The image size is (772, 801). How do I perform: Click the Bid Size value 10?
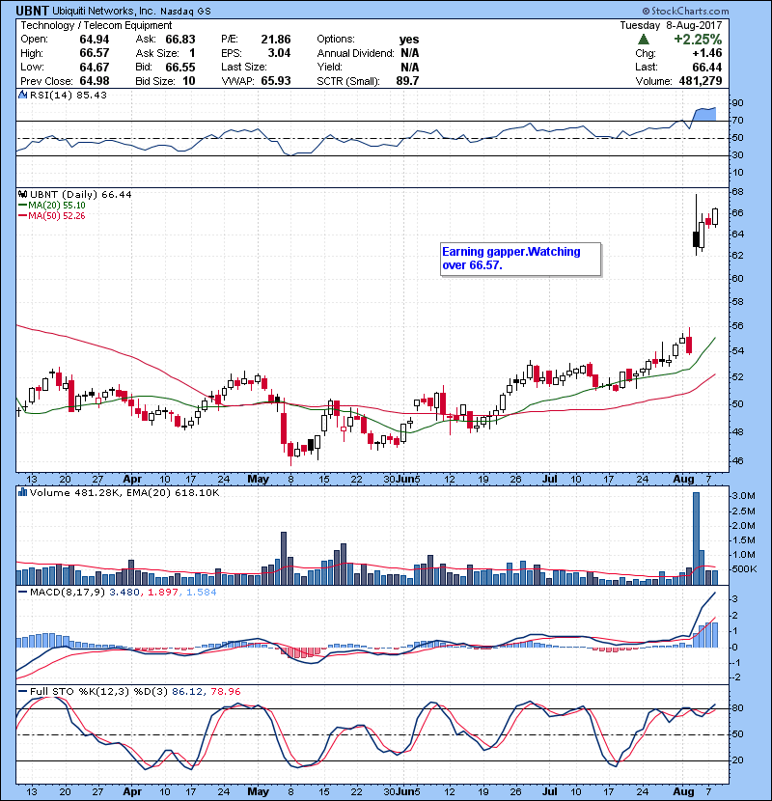(x=188, y=81)
